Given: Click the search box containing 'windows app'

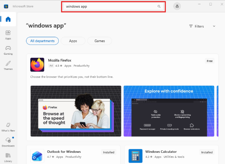Looking at the screenshot, I should click(113, 7).
